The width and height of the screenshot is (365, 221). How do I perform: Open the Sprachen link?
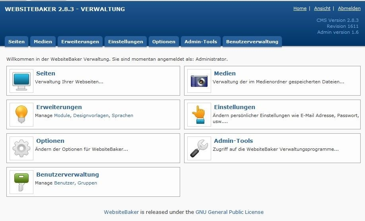tap(122, 115)
